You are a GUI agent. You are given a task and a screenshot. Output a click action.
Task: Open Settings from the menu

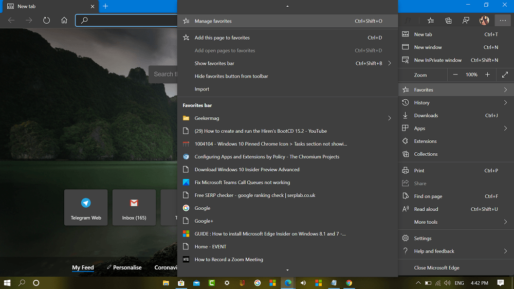click(x=456, y=238)
